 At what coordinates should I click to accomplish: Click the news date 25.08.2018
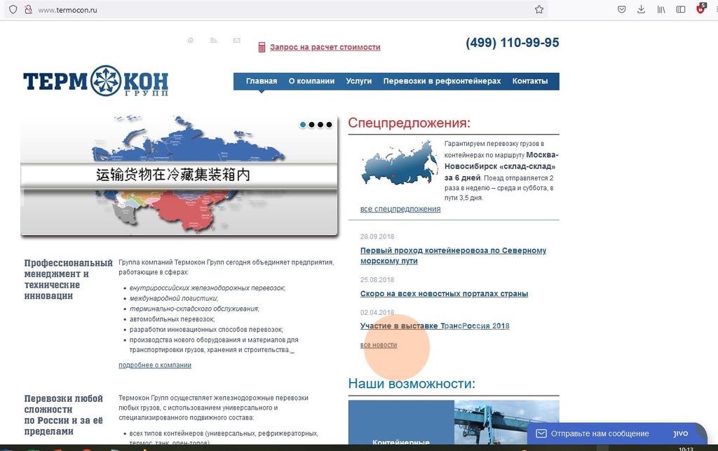377,280
